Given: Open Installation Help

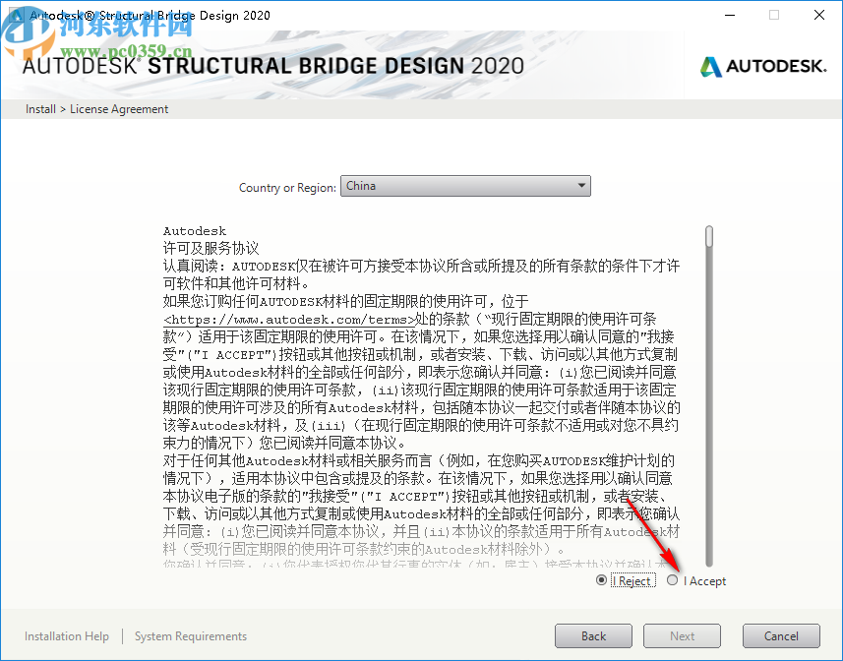Looking at the screenshot, I should [66, 636].
